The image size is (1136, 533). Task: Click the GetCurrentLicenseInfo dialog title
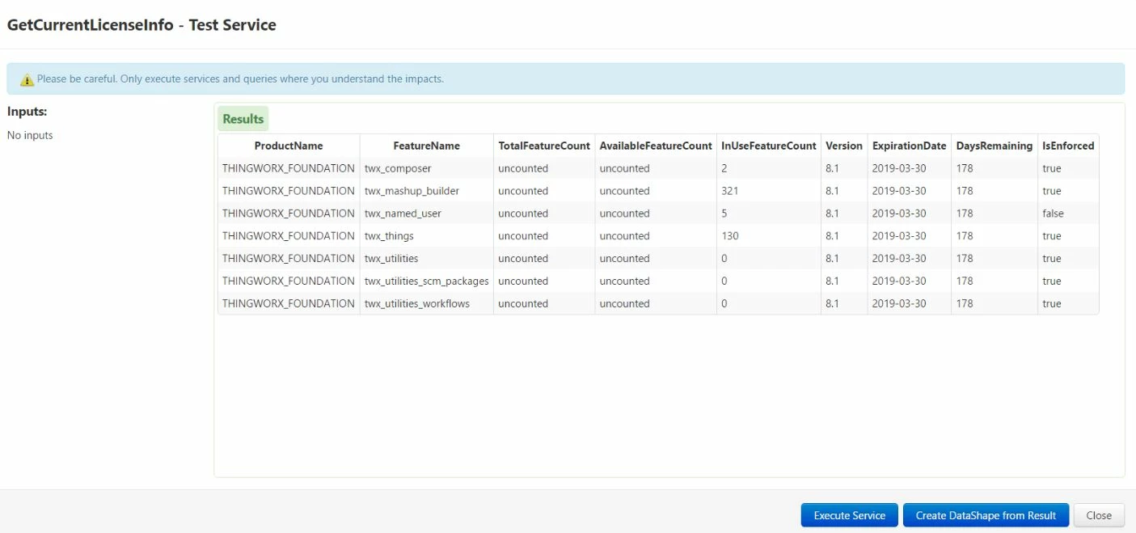pyautogui.click(x=141, y=25)
